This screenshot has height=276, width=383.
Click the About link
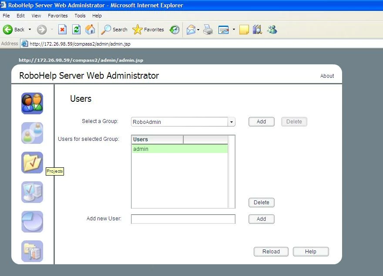tap(327, 76)
